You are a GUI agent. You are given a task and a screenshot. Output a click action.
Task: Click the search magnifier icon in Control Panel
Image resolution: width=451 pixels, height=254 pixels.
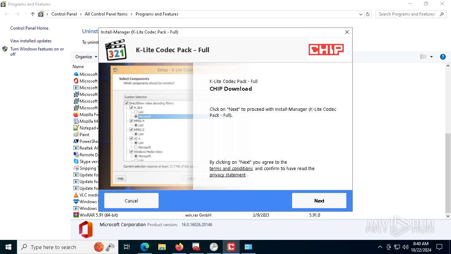tap(442, 14)
